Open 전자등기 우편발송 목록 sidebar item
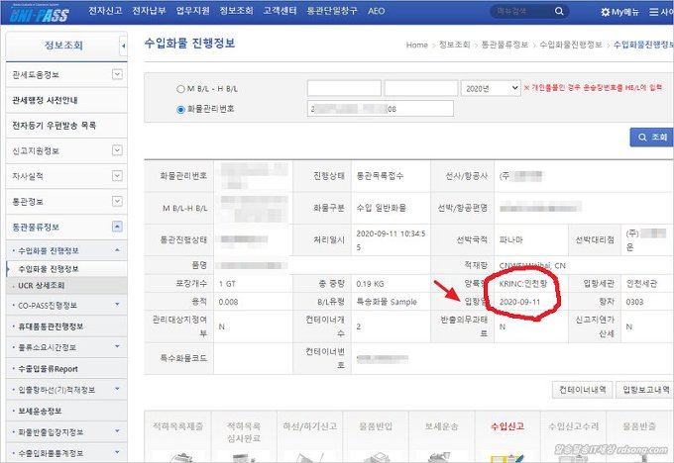 pyautogui.click(x=66, y=126)
